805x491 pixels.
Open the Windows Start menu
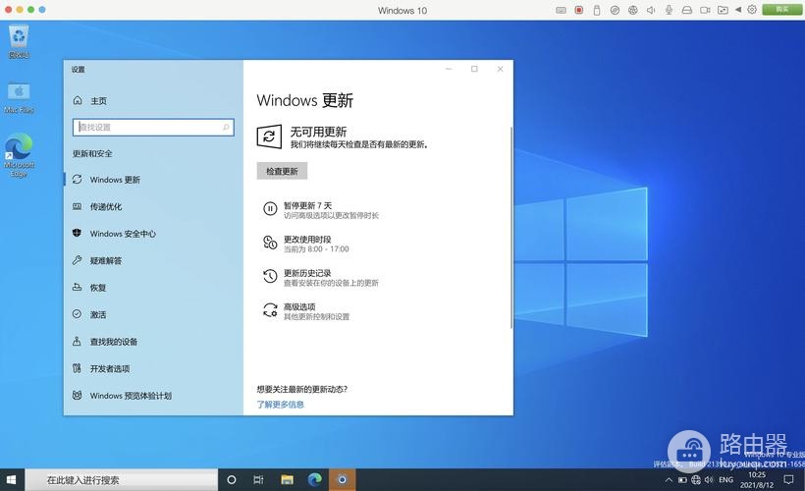tap(12, 479)
